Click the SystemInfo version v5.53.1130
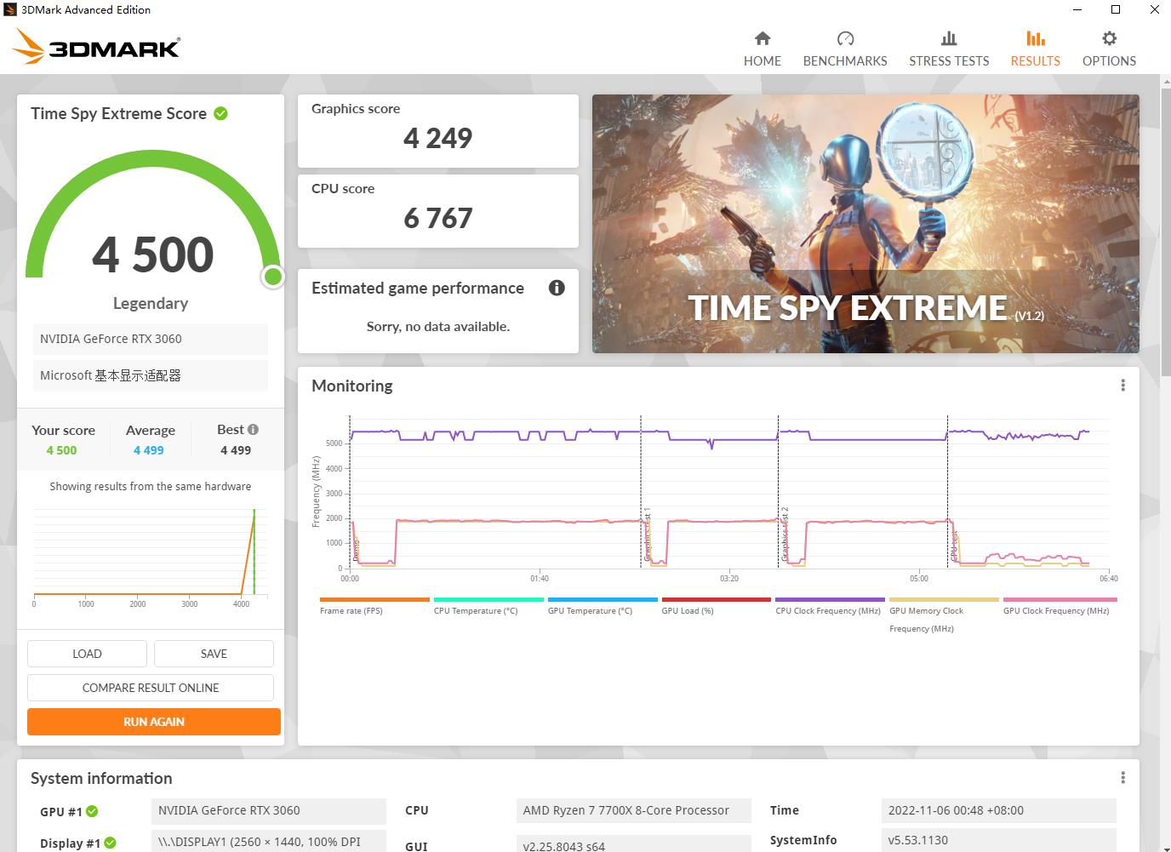Screen dimensions: 1171x852 [x=999, y=840]
